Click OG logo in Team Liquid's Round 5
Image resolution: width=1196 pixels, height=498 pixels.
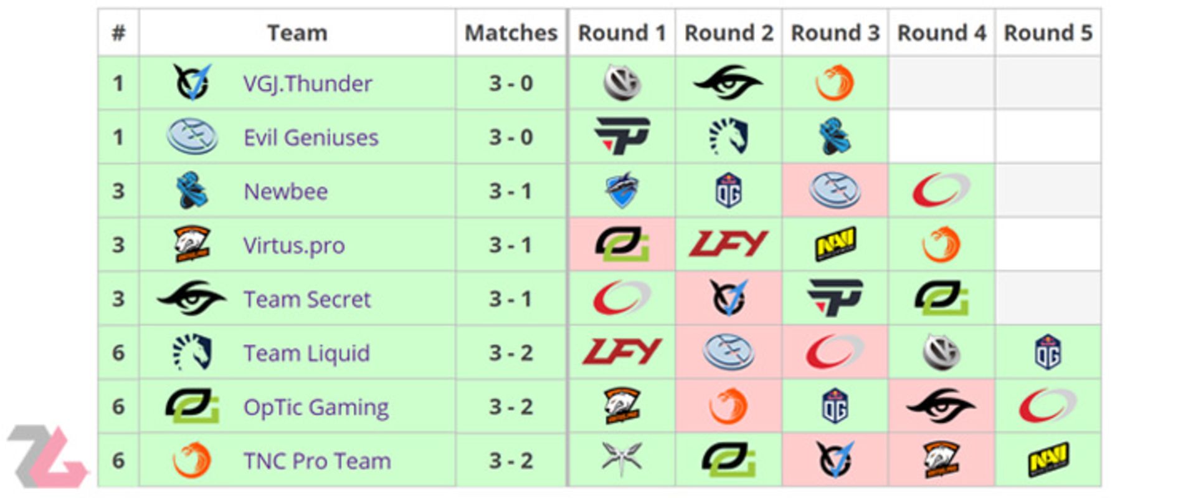click(x=1048, y=353)
